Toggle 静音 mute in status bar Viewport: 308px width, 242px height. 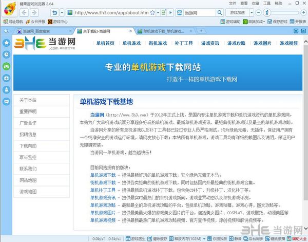(x=235, y=238)
